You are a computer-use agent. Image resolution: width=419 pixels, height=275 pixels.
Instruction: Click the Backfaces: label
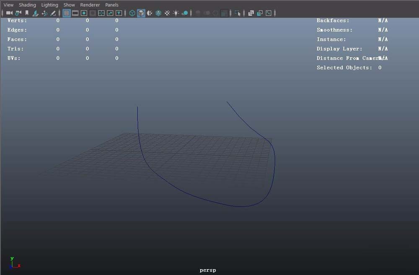333,20
